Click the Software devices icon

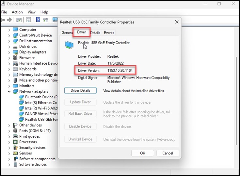click(15, 165)
